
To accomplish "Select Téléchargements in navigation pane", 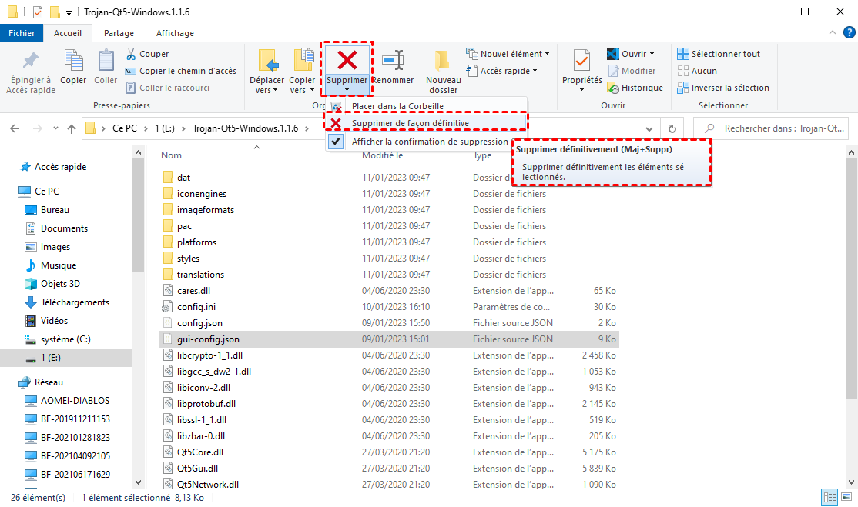I will tap(75, 302).
